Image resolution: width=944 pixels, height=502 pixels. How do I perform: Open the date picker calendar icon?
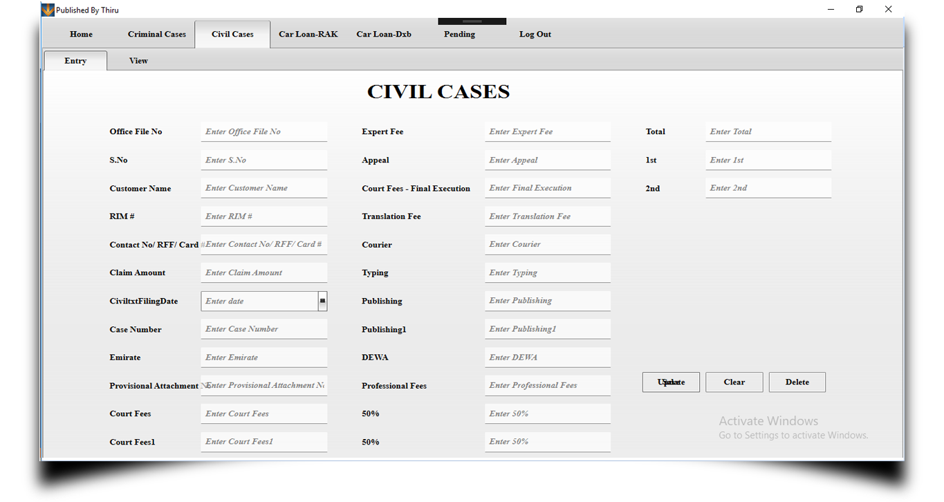[322, 301]
